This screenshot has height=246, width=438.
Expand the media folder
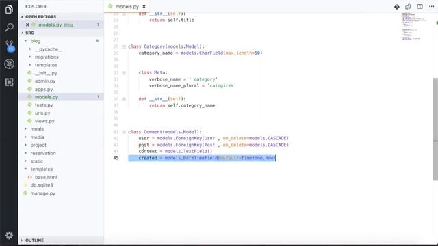coord(26,137)
